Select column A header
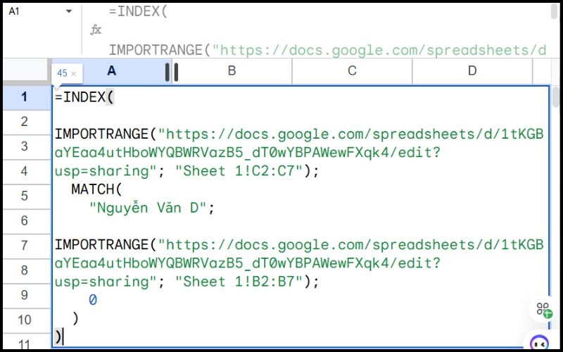The width and height of the screenshot is (563, 352). coord(111,71)
